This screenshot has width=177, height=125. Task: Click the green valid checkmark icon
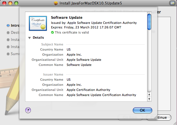click(x=52, y=32)
